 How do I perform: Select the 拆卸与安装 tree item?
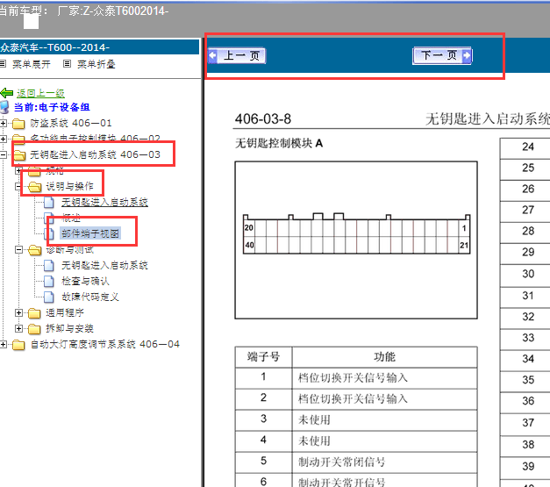(x=70, y=328)
